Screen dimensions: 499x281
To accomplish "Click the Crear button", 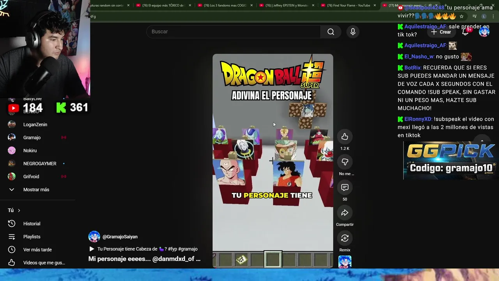I will coord(441,32).
